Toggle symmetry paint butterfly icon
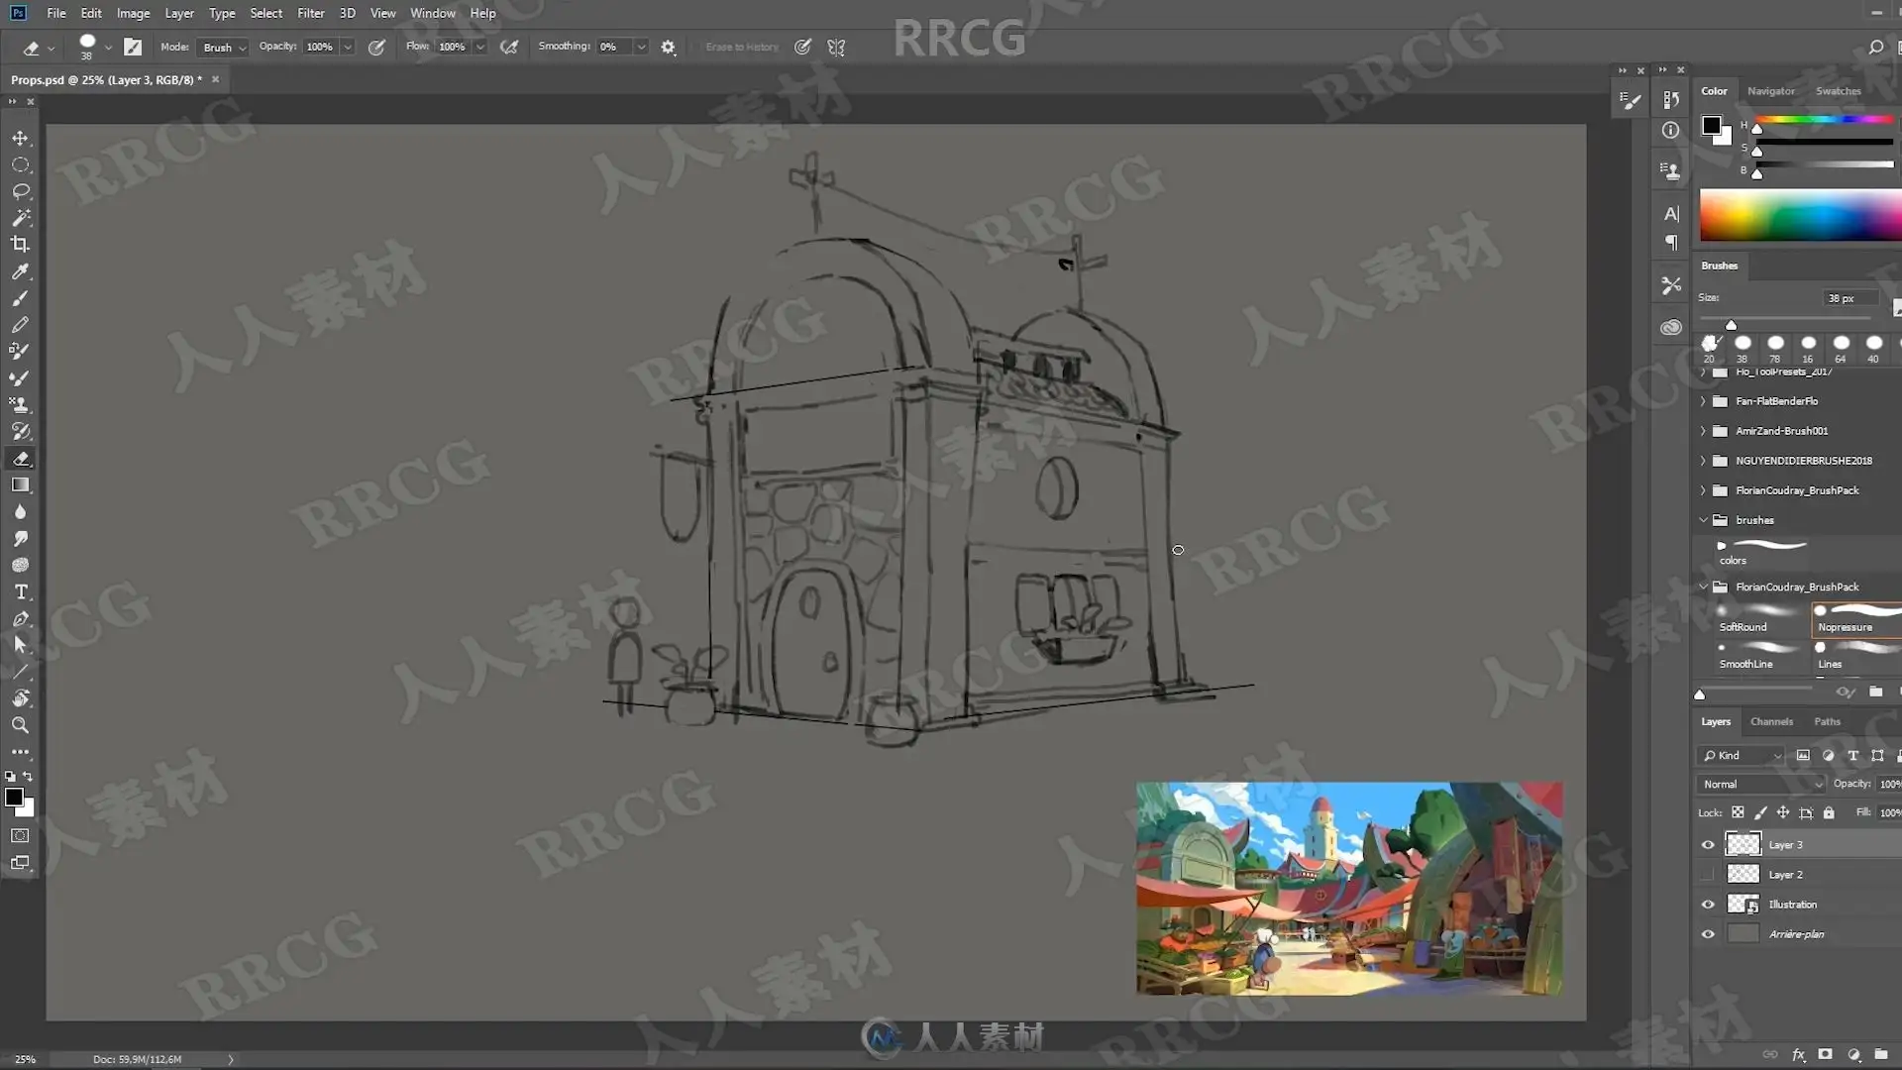The width and height of the screenshot is (1902, 1070). coord(836,47)
